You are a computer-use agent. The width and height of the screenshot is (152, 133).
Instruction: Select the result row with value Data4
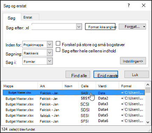coord(74,110)
